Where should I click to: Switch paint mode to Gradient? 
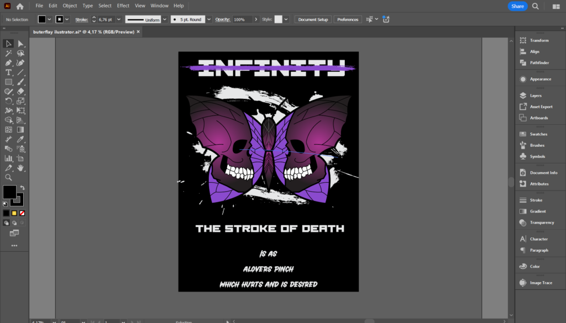[x=14, y=213]
